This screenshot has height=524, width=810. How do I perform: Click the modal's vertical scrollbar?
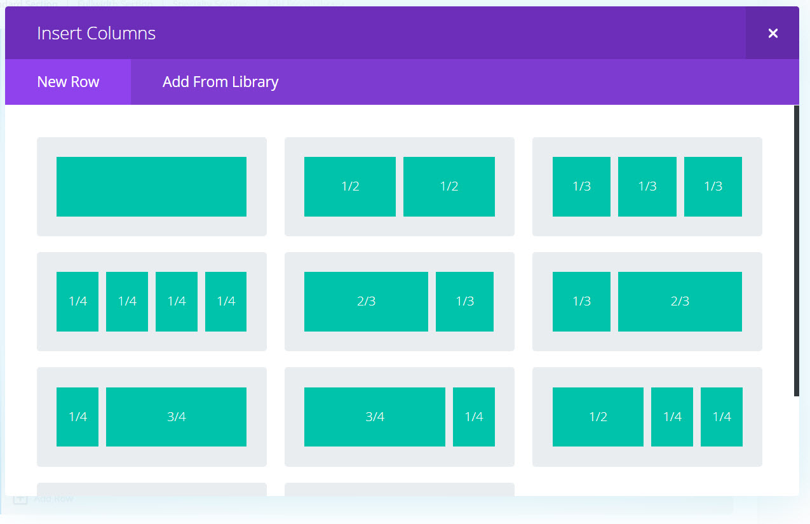tap(797, 251)
